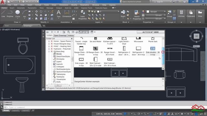Image resolution: width=207 pixels, height=116 pixels.
Task: Click the keyword search field
Action: 136,2
